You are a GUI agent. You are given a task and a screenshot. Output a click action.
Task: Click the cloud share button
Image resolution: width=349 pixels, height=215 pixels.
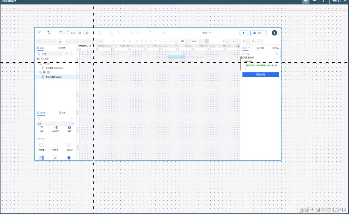(x=258, y=33)
